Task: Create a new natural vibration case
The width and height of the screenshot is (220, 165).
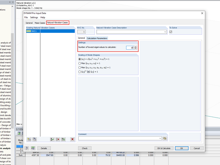Action: tap(29, 139)
